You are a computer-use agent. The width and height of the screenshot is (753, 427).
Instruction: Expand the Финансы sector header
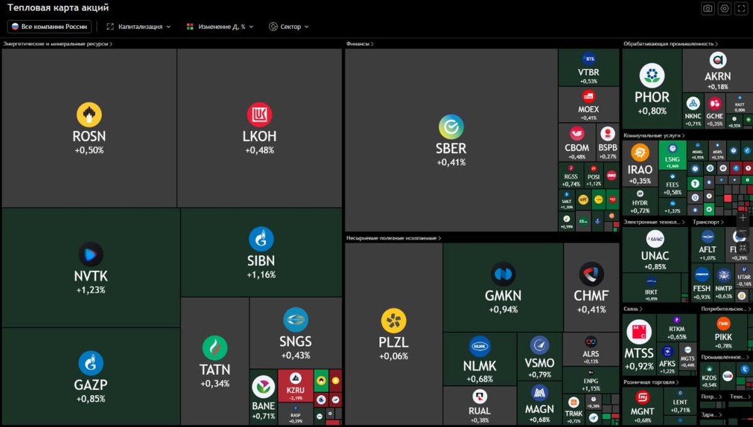click(360, 44)
